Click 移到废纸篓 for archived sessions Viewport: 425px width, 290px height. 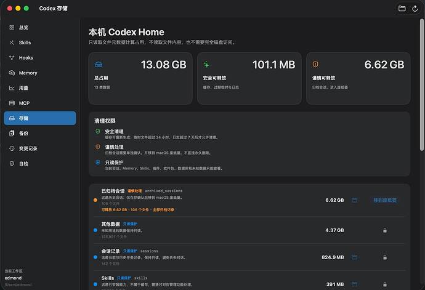(385, 200)
